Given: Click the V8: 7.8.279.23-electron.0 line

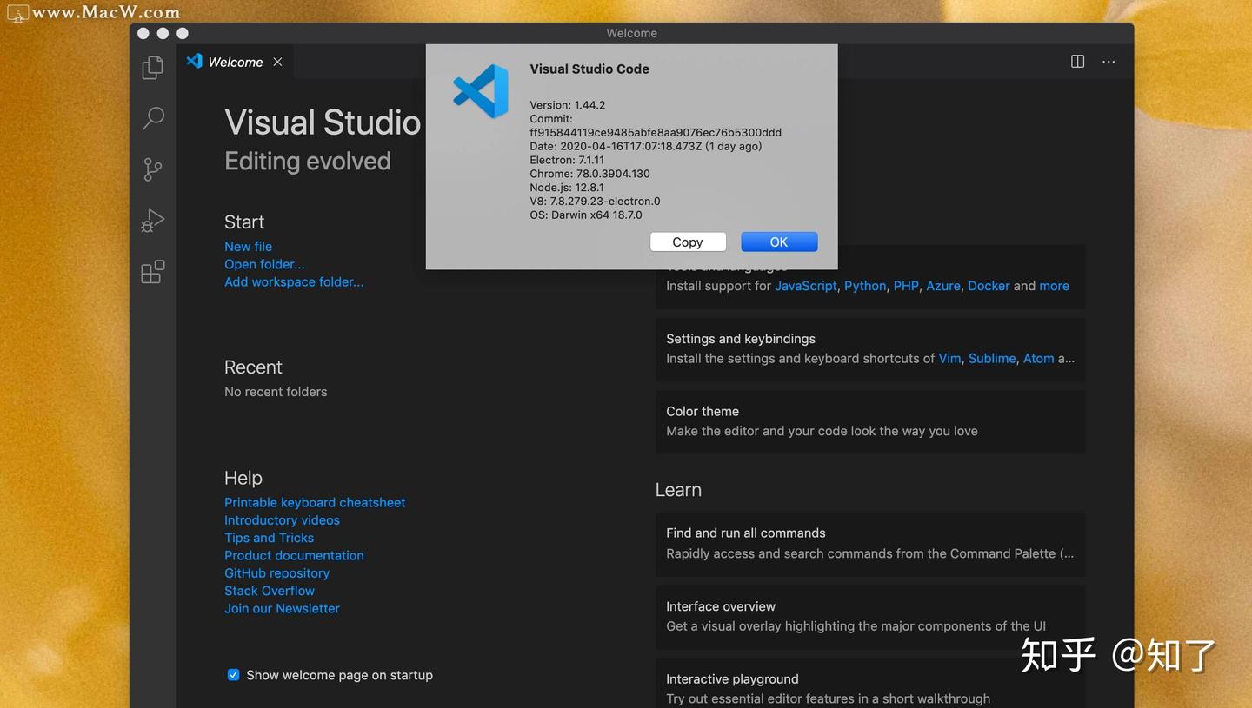Looking at the screenshot, I should pyautogui.click(x=595, y=202).
